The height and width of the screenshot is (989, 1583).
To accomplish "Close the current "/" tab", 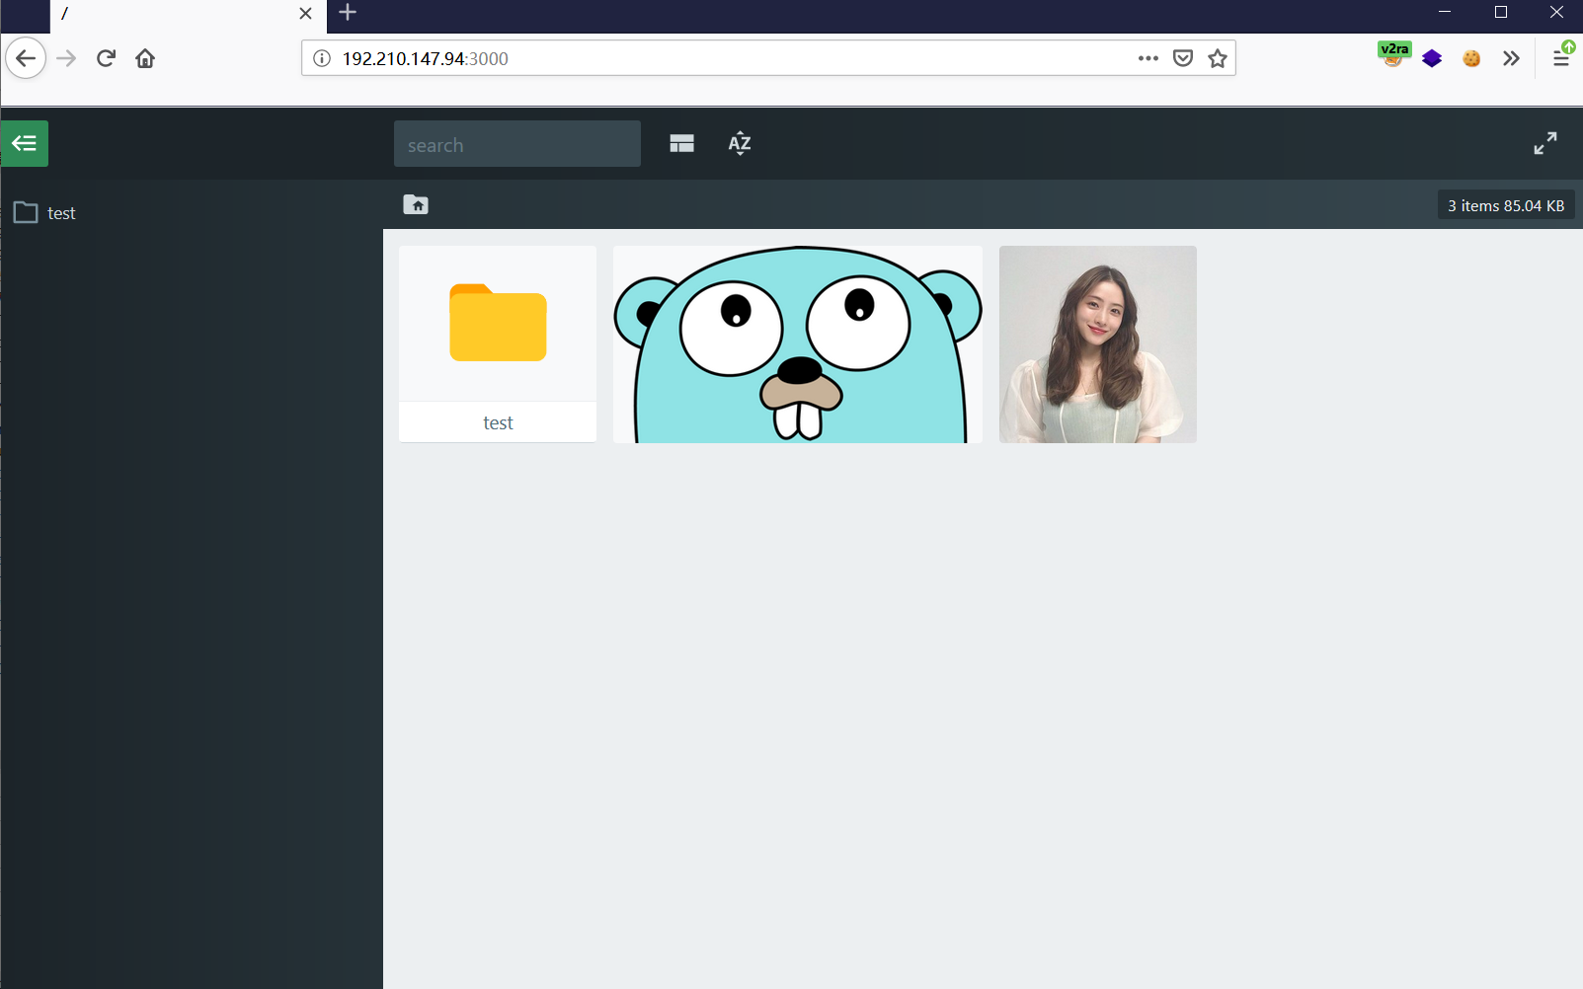I will pyautogui.click(x=305, y=13).
